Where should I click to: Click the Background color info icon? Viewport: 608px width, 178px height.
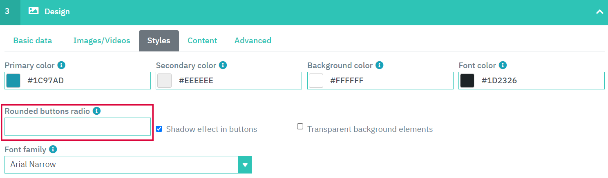tap(380, 65)
